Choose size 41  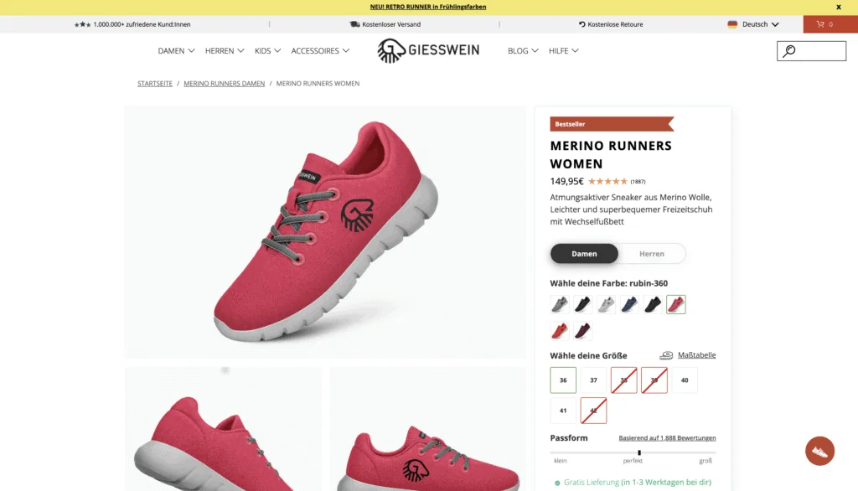tap(563, 411)
